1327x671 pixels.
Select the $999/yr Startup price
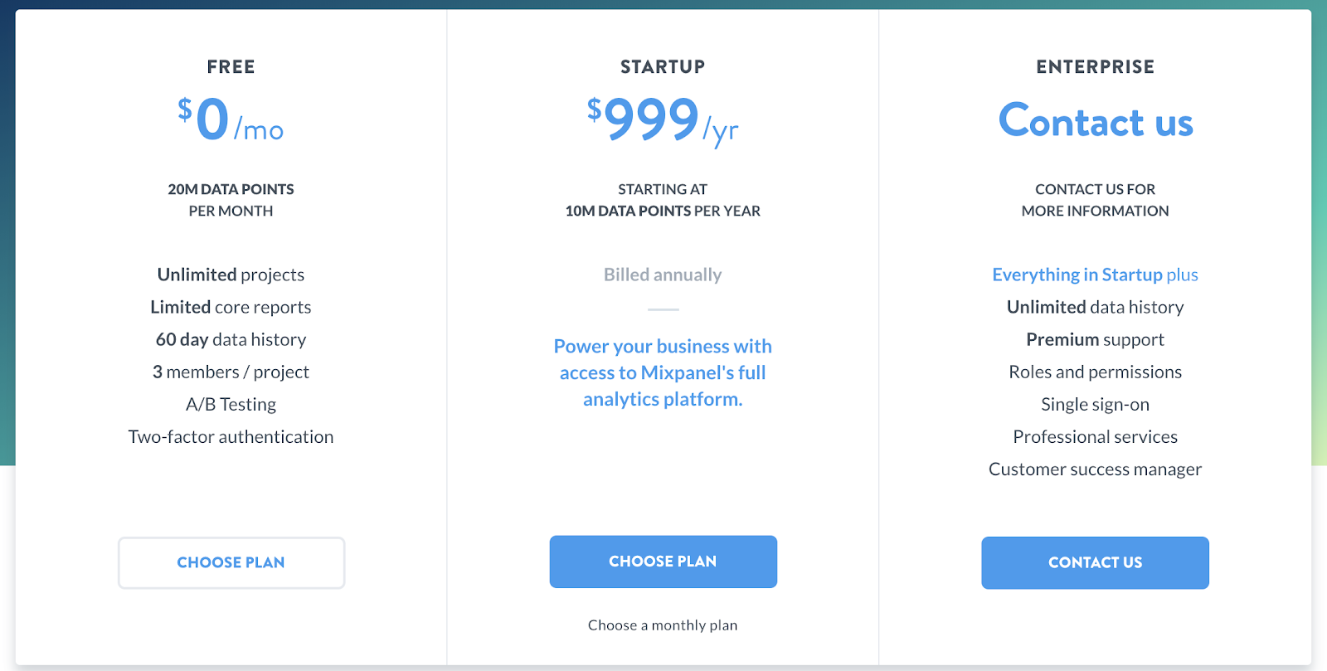663,121
